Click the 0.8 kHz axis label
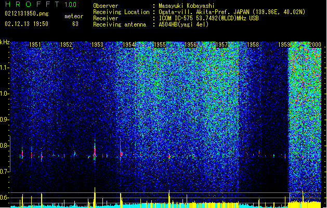The height and width of the screenshot is (208, 327). [4, 146]
